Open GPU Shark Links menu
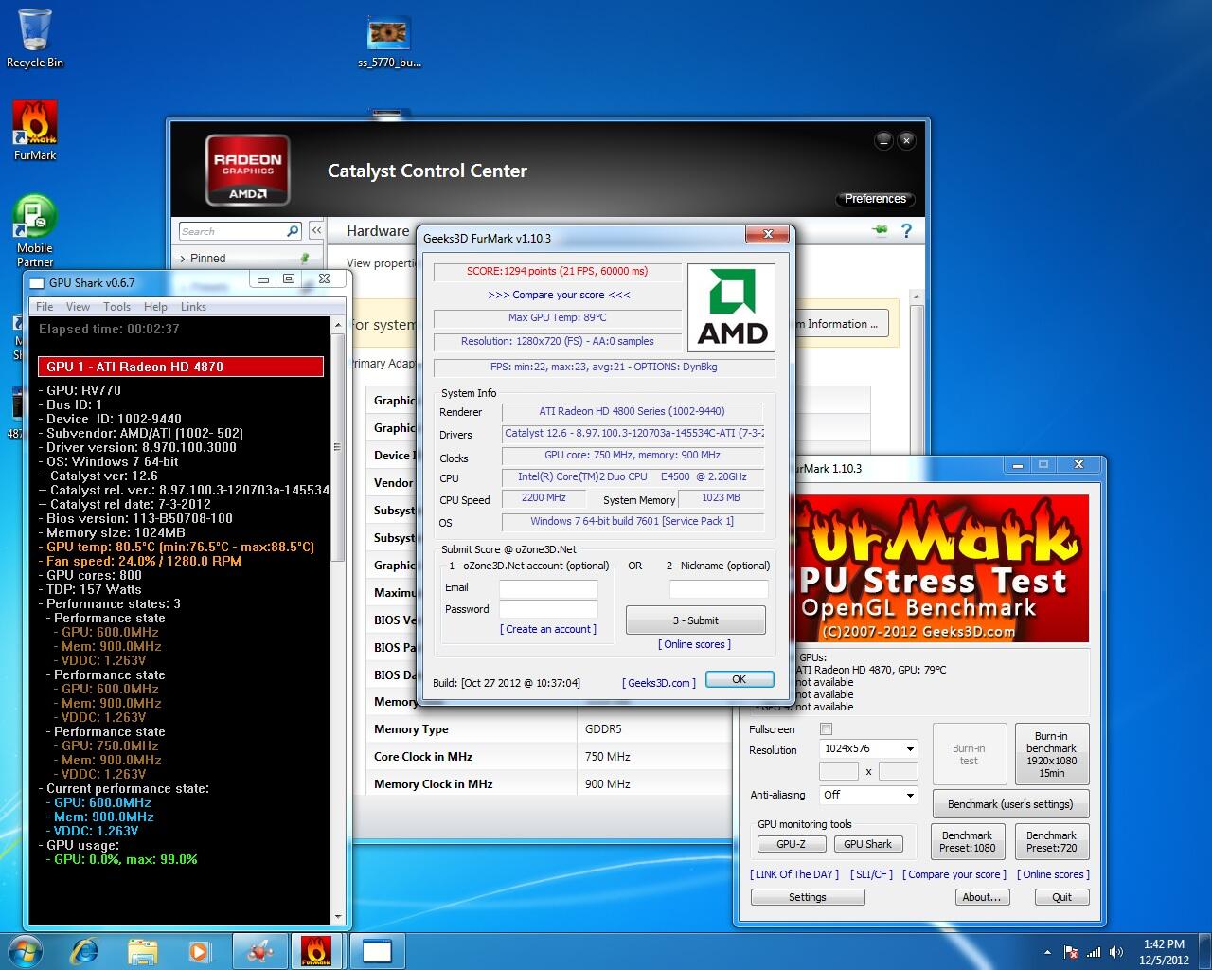 tap(193, 307)
